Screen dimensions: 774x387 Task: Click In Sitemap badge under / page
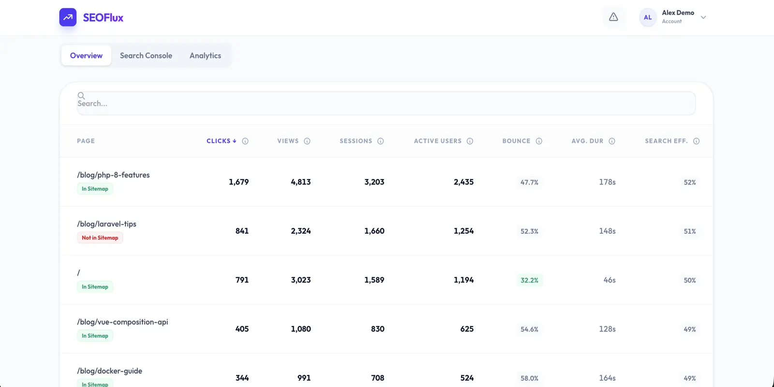95,287
